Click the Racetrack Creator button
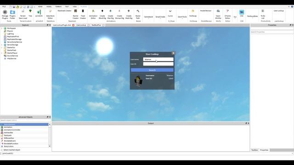This screenshot has width=294, height=165. (64, 11)
